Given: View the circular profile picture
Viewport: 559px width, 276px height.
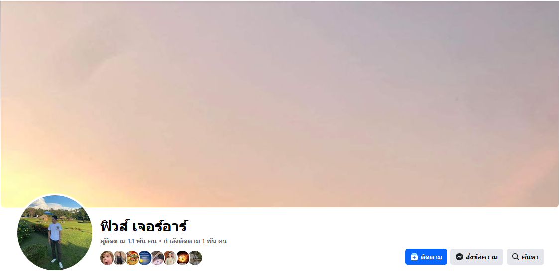Looking at the screenshot, I should click(x=55, y=233).
